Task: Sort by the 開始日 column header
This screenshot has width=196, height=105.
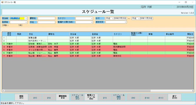Action: [190, 34]
